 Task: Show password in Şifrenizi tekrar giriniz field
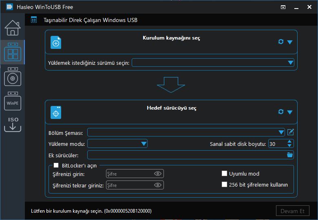click(158, 185)
